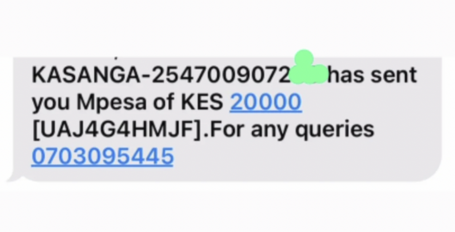
Task: Tap the 254700907 phone number text
Action: click(x=221, y=75)
